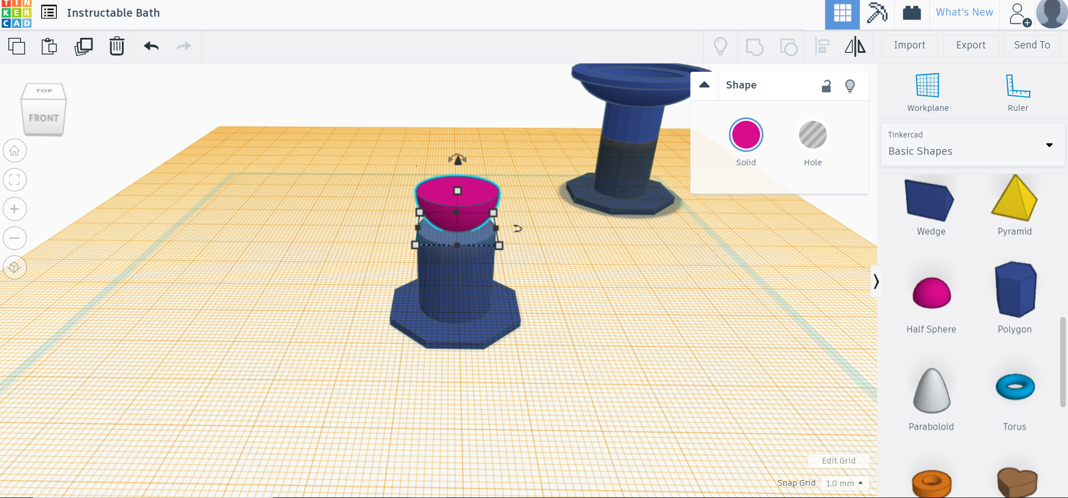Click the Tinkercad logo

pyautogui.click(x=16, y=14)
